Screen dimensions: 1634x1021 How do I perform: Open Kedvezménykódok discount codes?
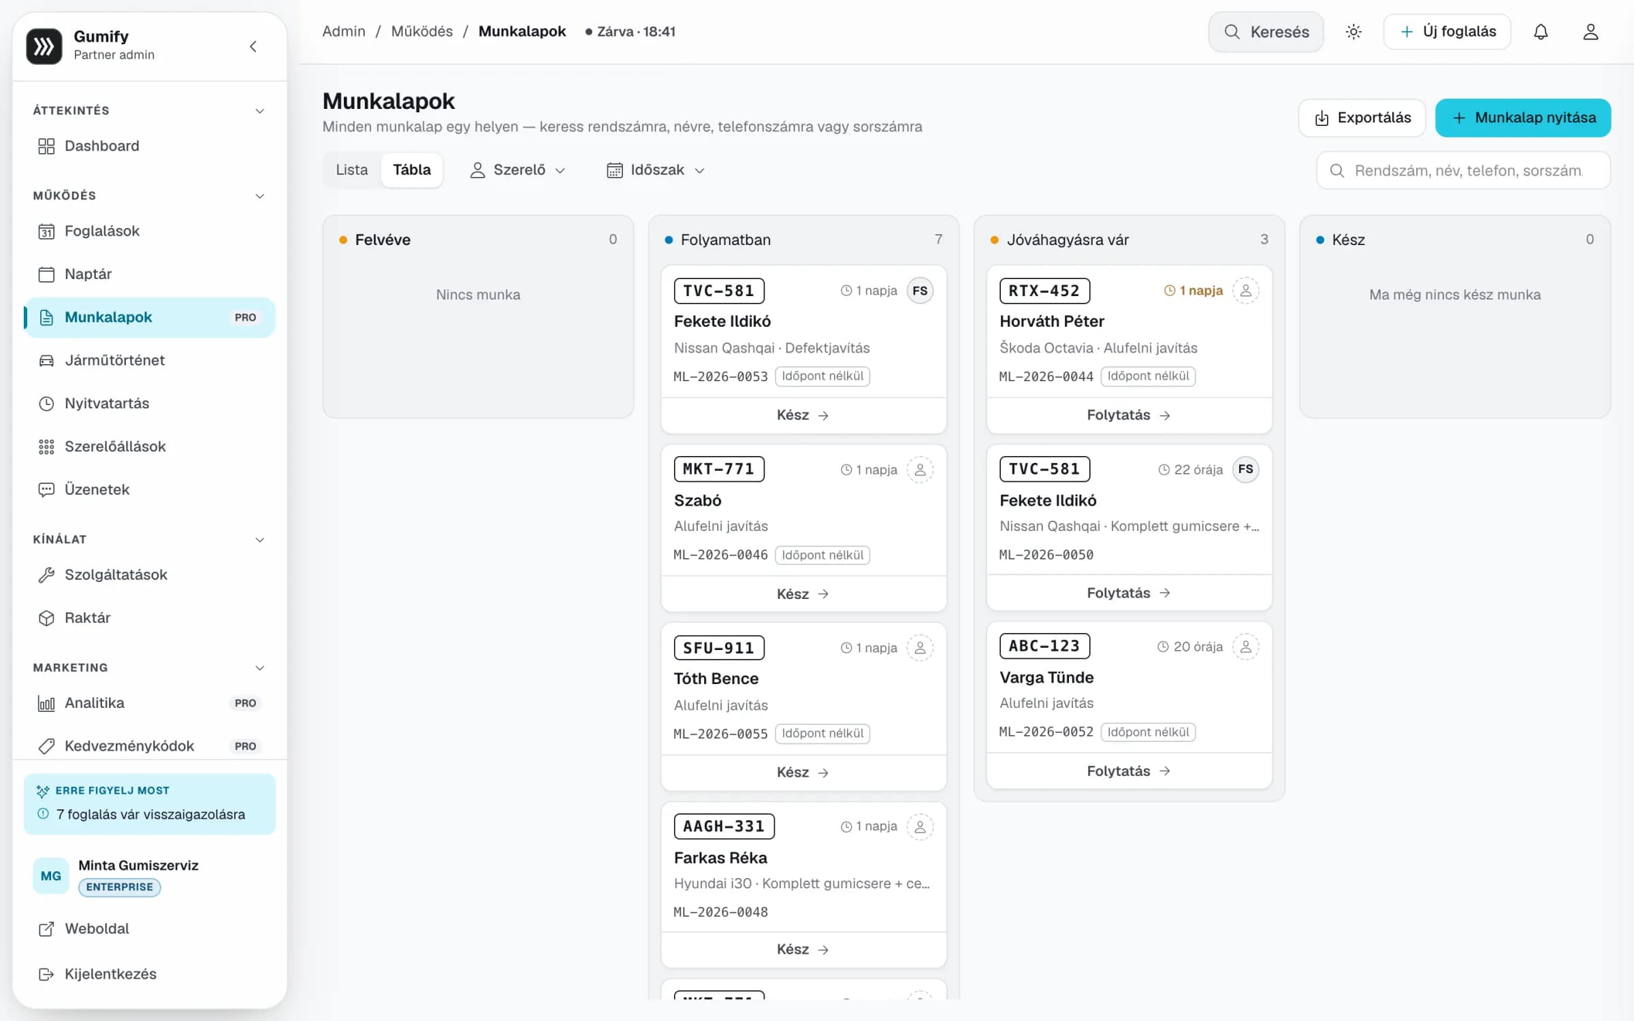150,746
